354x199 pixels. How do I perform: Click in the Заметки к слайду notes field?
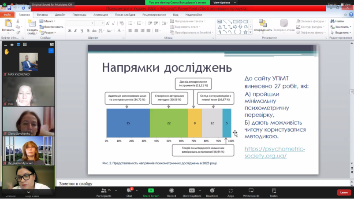click(203, 184)
